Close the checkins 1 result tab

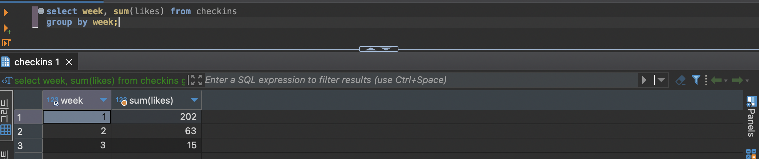coord(69,62)
